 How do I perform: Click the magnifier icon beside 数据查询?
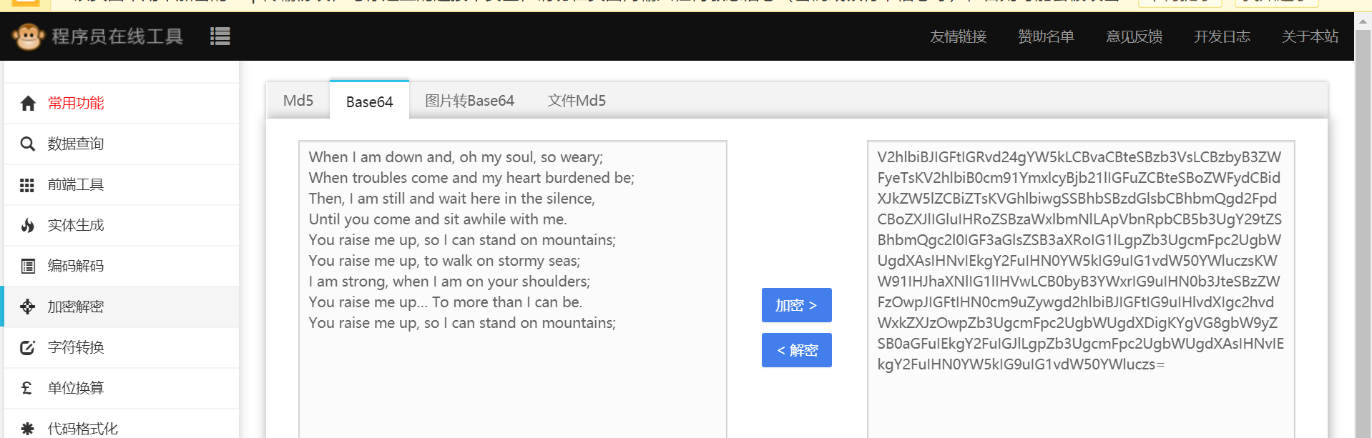click(x=28, y=144)
